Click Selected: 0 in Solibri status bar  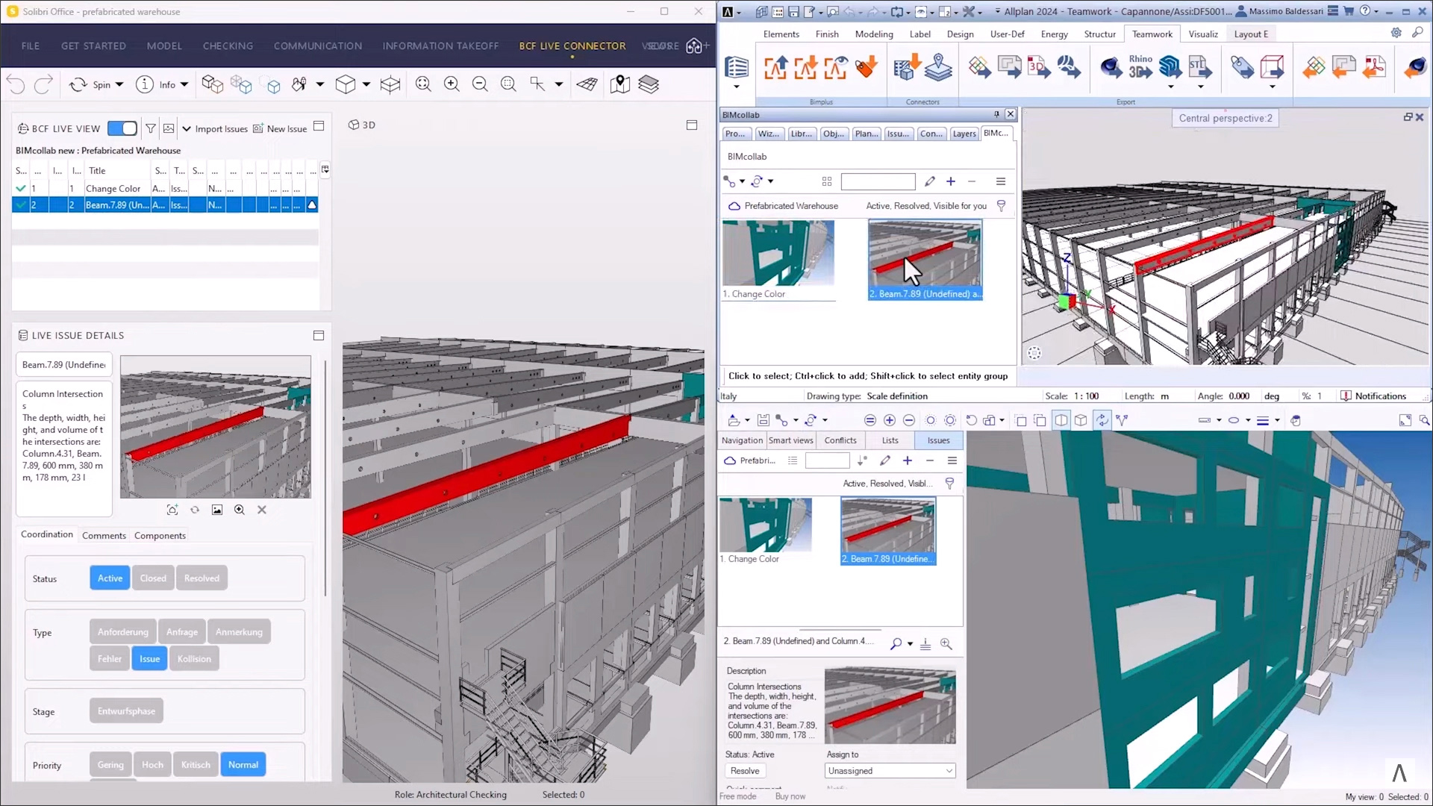[x=563, y=795]
